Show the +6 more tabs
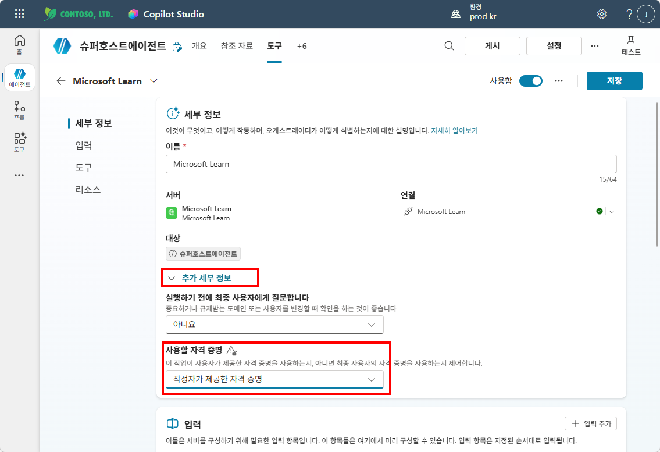 302,47
